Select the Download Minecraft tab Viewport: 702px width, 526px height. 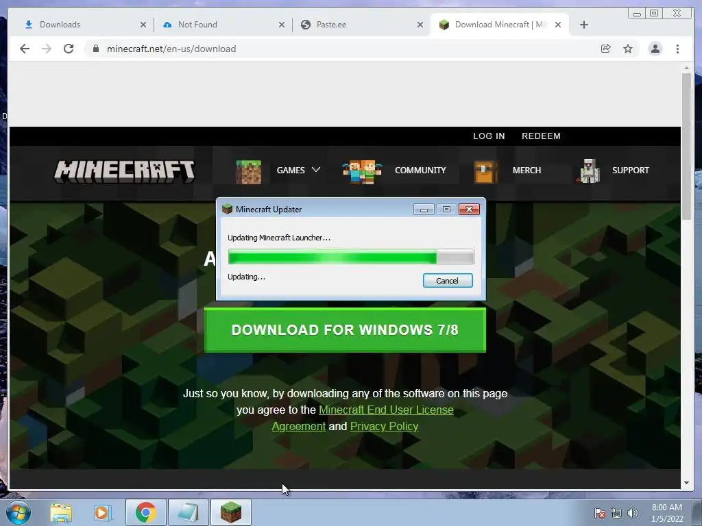coord(499,25)
